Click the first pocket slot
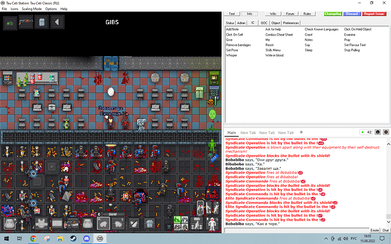Screen dimensions: 391x244 134,224
